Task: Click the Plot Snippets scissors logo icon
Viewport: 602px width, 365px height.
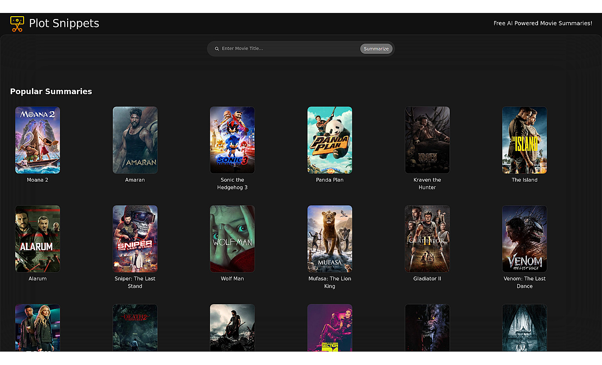Action: [17, 24]
